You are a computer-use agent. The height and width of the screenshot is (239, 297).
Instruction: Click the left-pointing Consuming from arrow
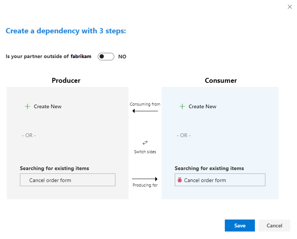(x=145, y=111)
